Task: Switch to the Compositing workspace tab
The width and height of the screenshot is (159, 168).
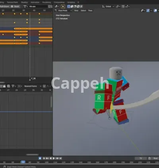Action: point(59,2)
